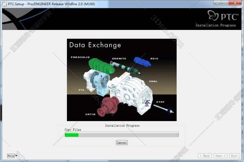The image size is (244, 162).
Task: Click the grayed Back navigation button
Action: [205, 156]
